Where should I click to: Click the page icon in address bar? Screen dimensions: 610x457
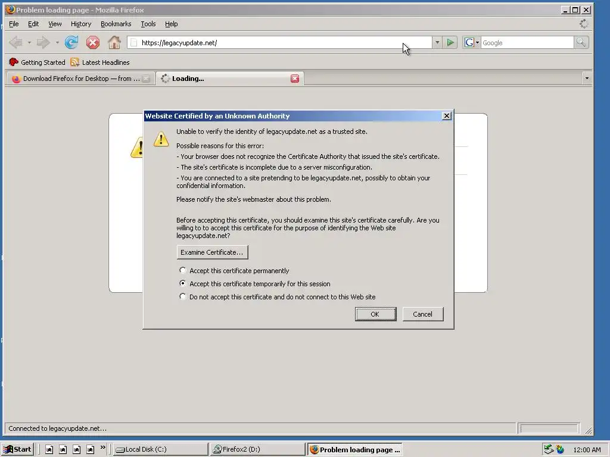pos(134,42)
